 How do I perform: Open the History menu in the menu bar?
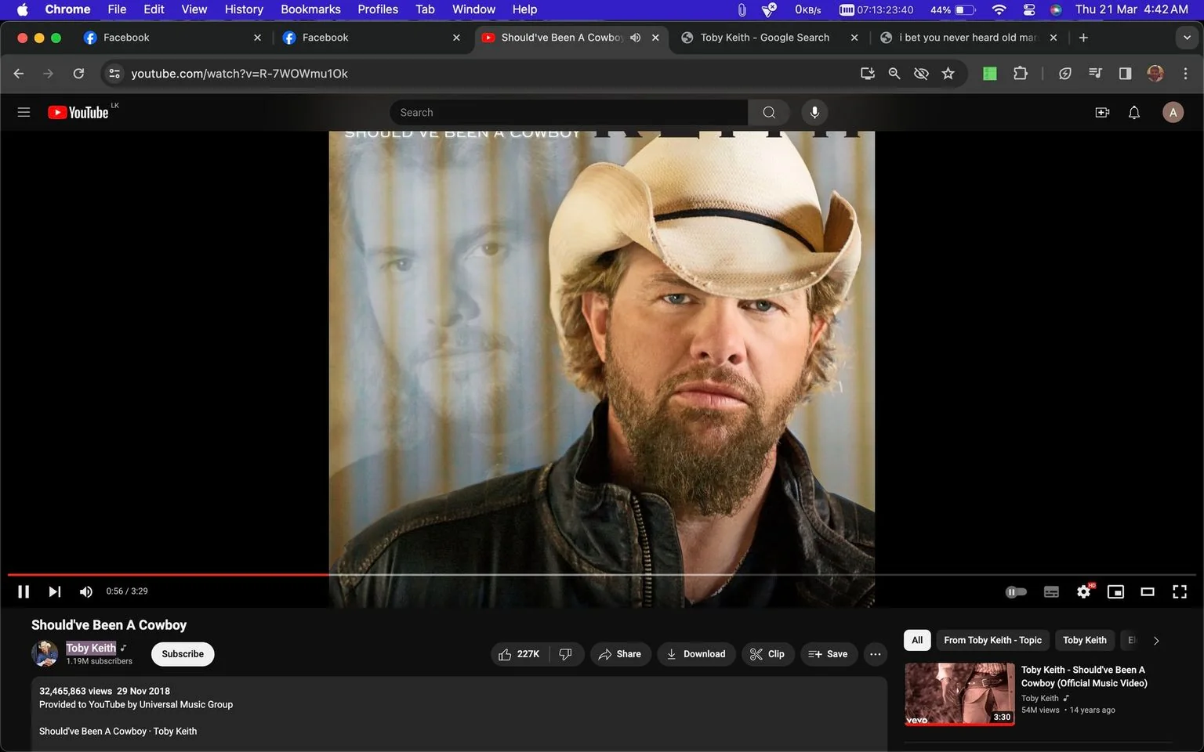[244, 9]
